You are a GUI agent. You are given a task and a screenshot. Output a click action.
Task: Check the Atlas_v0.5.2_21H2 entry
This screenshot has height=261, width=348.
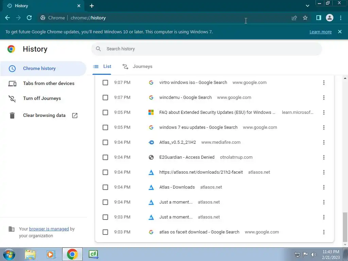[105, 142]
